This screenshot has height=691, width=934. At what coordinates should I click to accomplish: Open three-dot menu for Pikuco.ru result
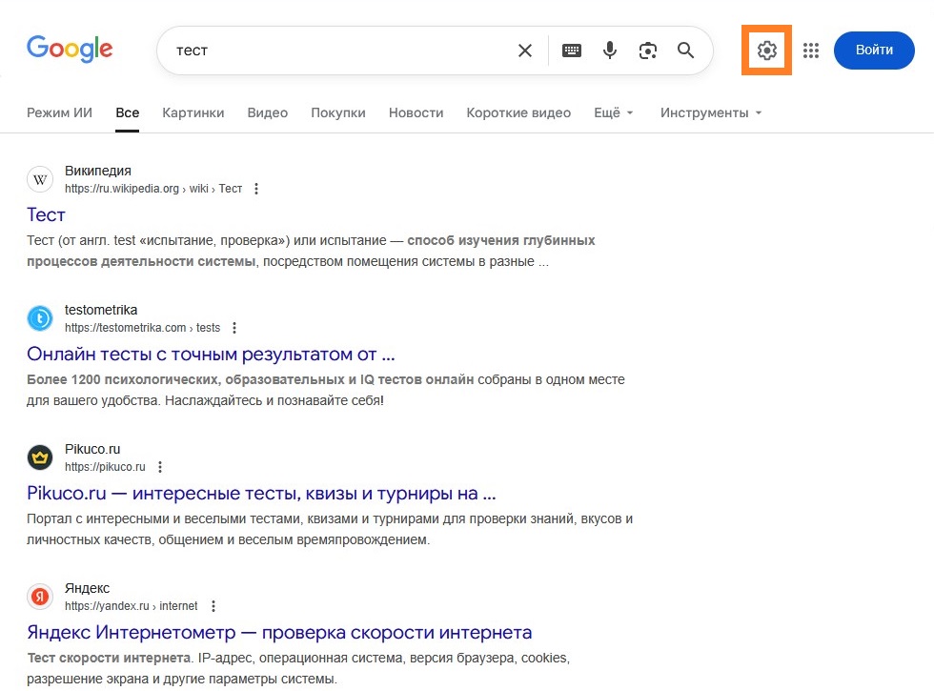click(160, 467)
